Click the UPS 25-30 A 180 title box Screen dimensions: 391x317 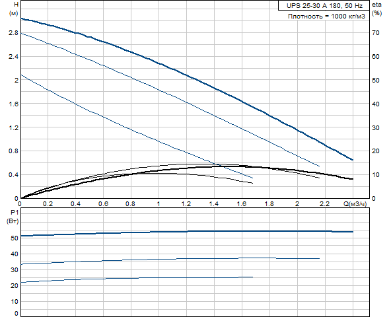tap(324, 5)
